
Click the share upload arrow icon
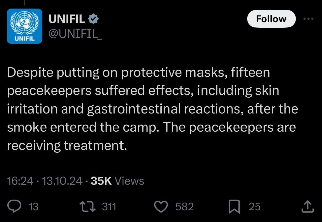coord(307,207)
